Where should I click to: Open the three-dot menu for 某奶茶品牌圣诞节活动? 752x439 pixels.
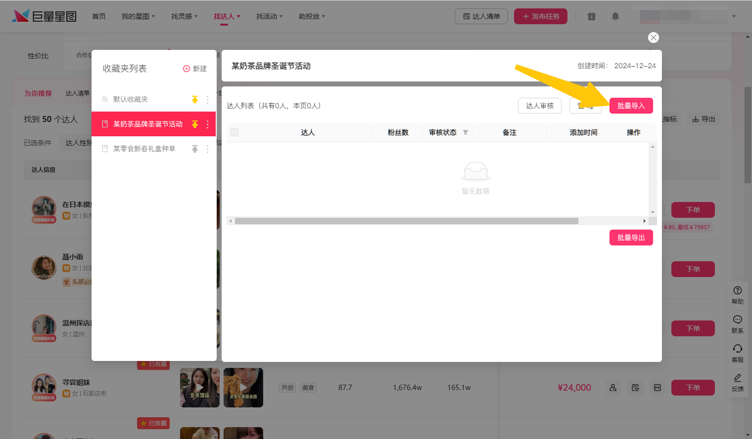[207, 124]
